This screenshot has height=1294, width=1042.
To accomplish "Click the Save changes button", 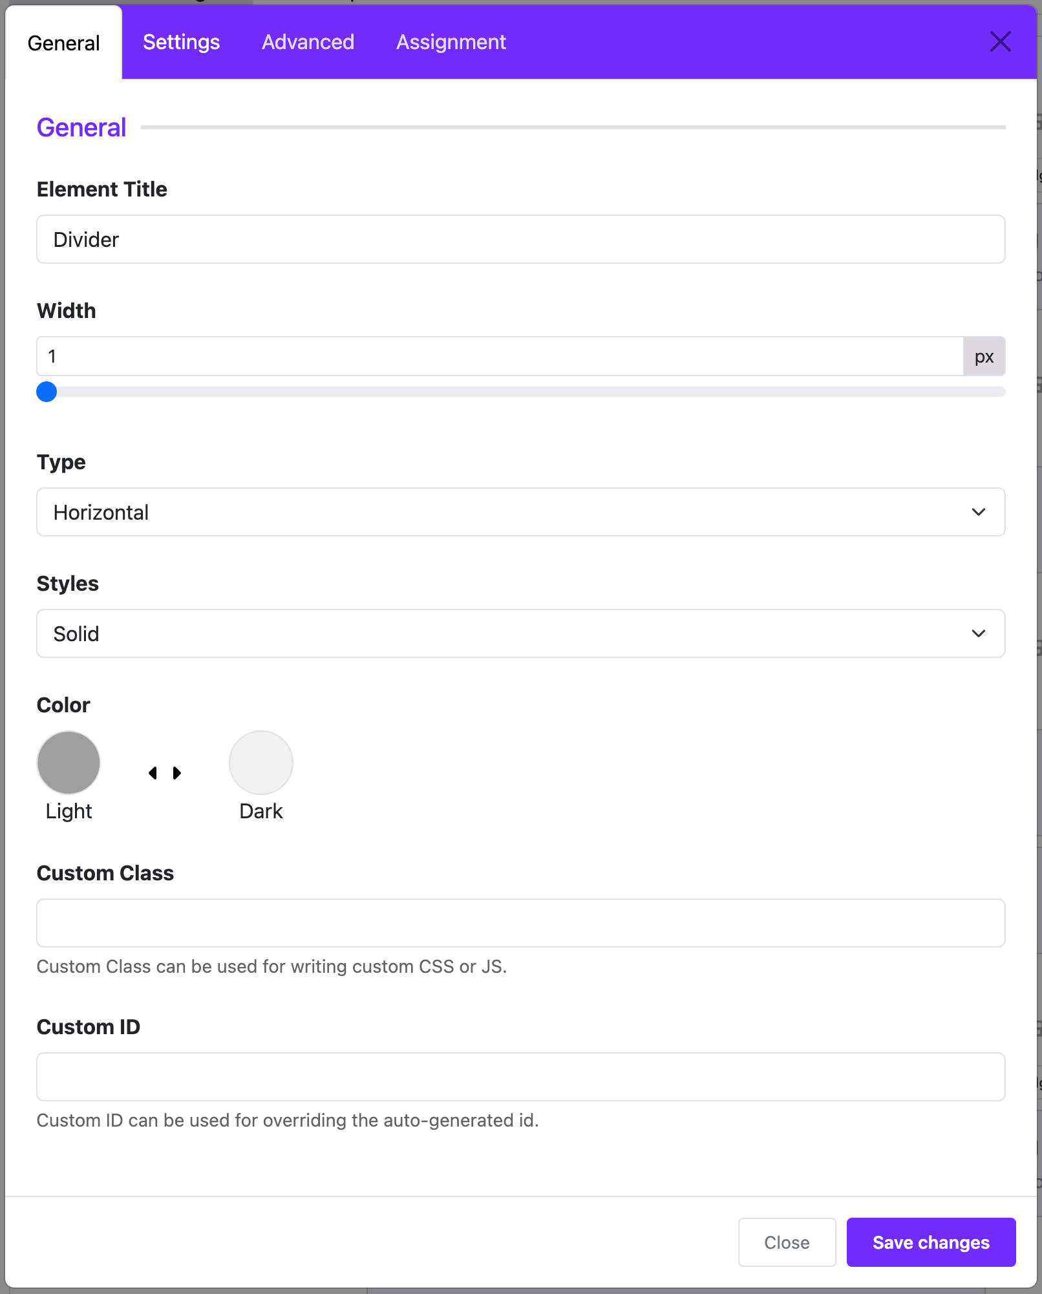I will point(931,1242).
